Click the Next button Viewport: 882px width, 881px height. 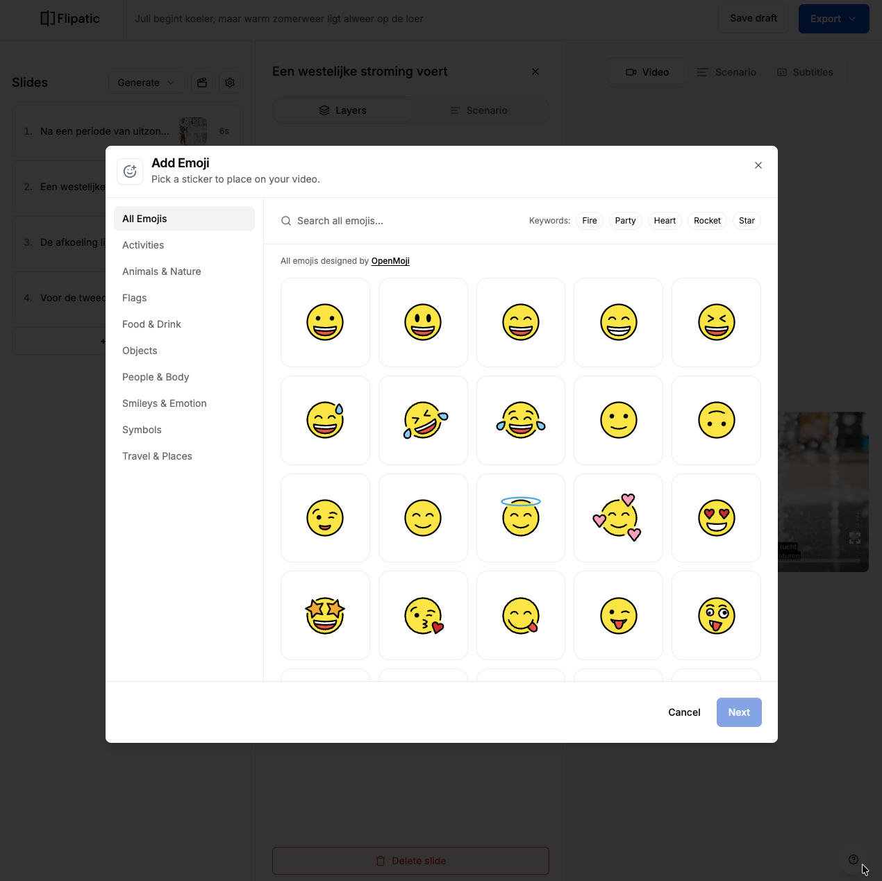(x=739, y=712)
